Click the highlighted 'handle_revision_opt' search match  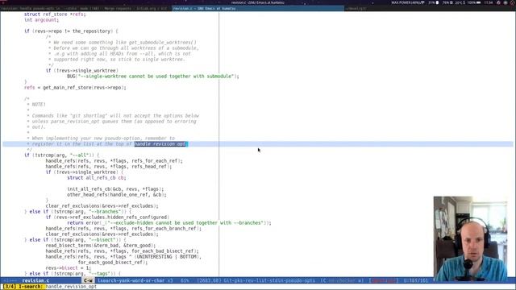[160, 144]
